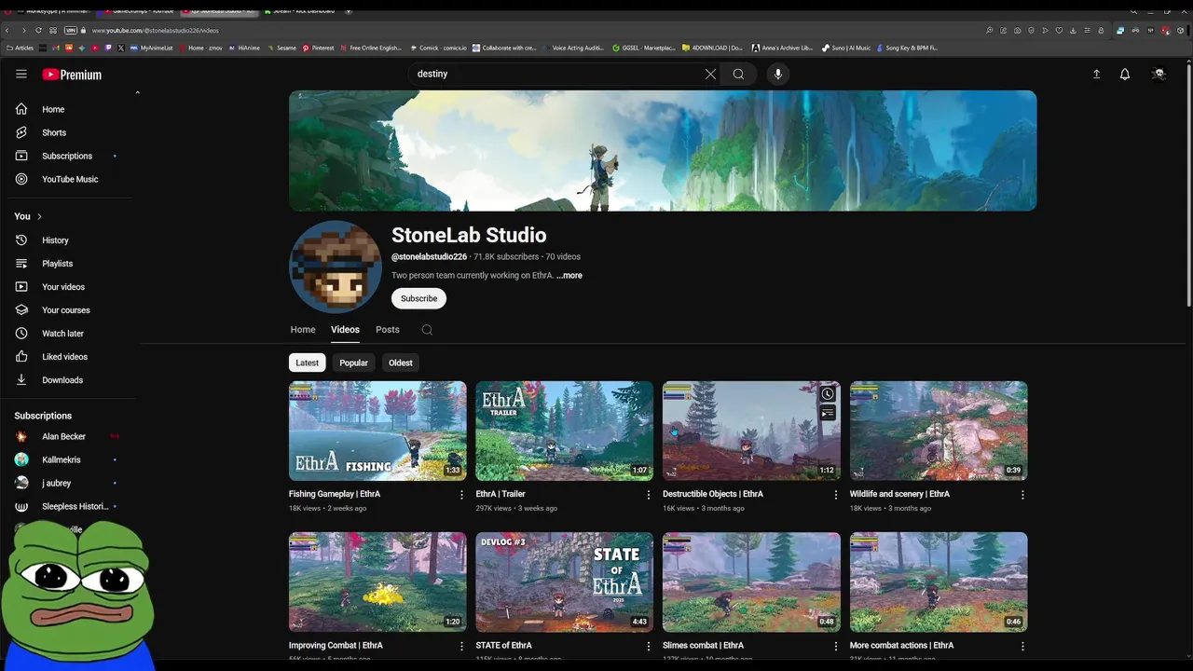Start voice search with the microphone
1193x671 pixels.
pyautogui.click(x=778, y=74)
